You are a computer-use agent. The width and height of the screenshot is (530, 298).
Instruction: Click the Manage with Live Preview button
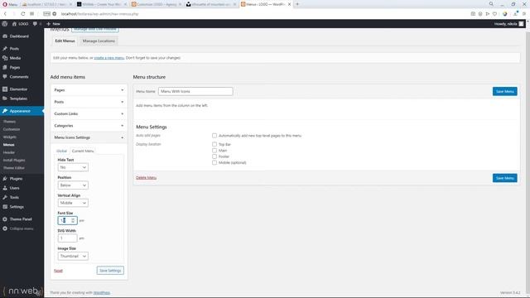(95, 30)
